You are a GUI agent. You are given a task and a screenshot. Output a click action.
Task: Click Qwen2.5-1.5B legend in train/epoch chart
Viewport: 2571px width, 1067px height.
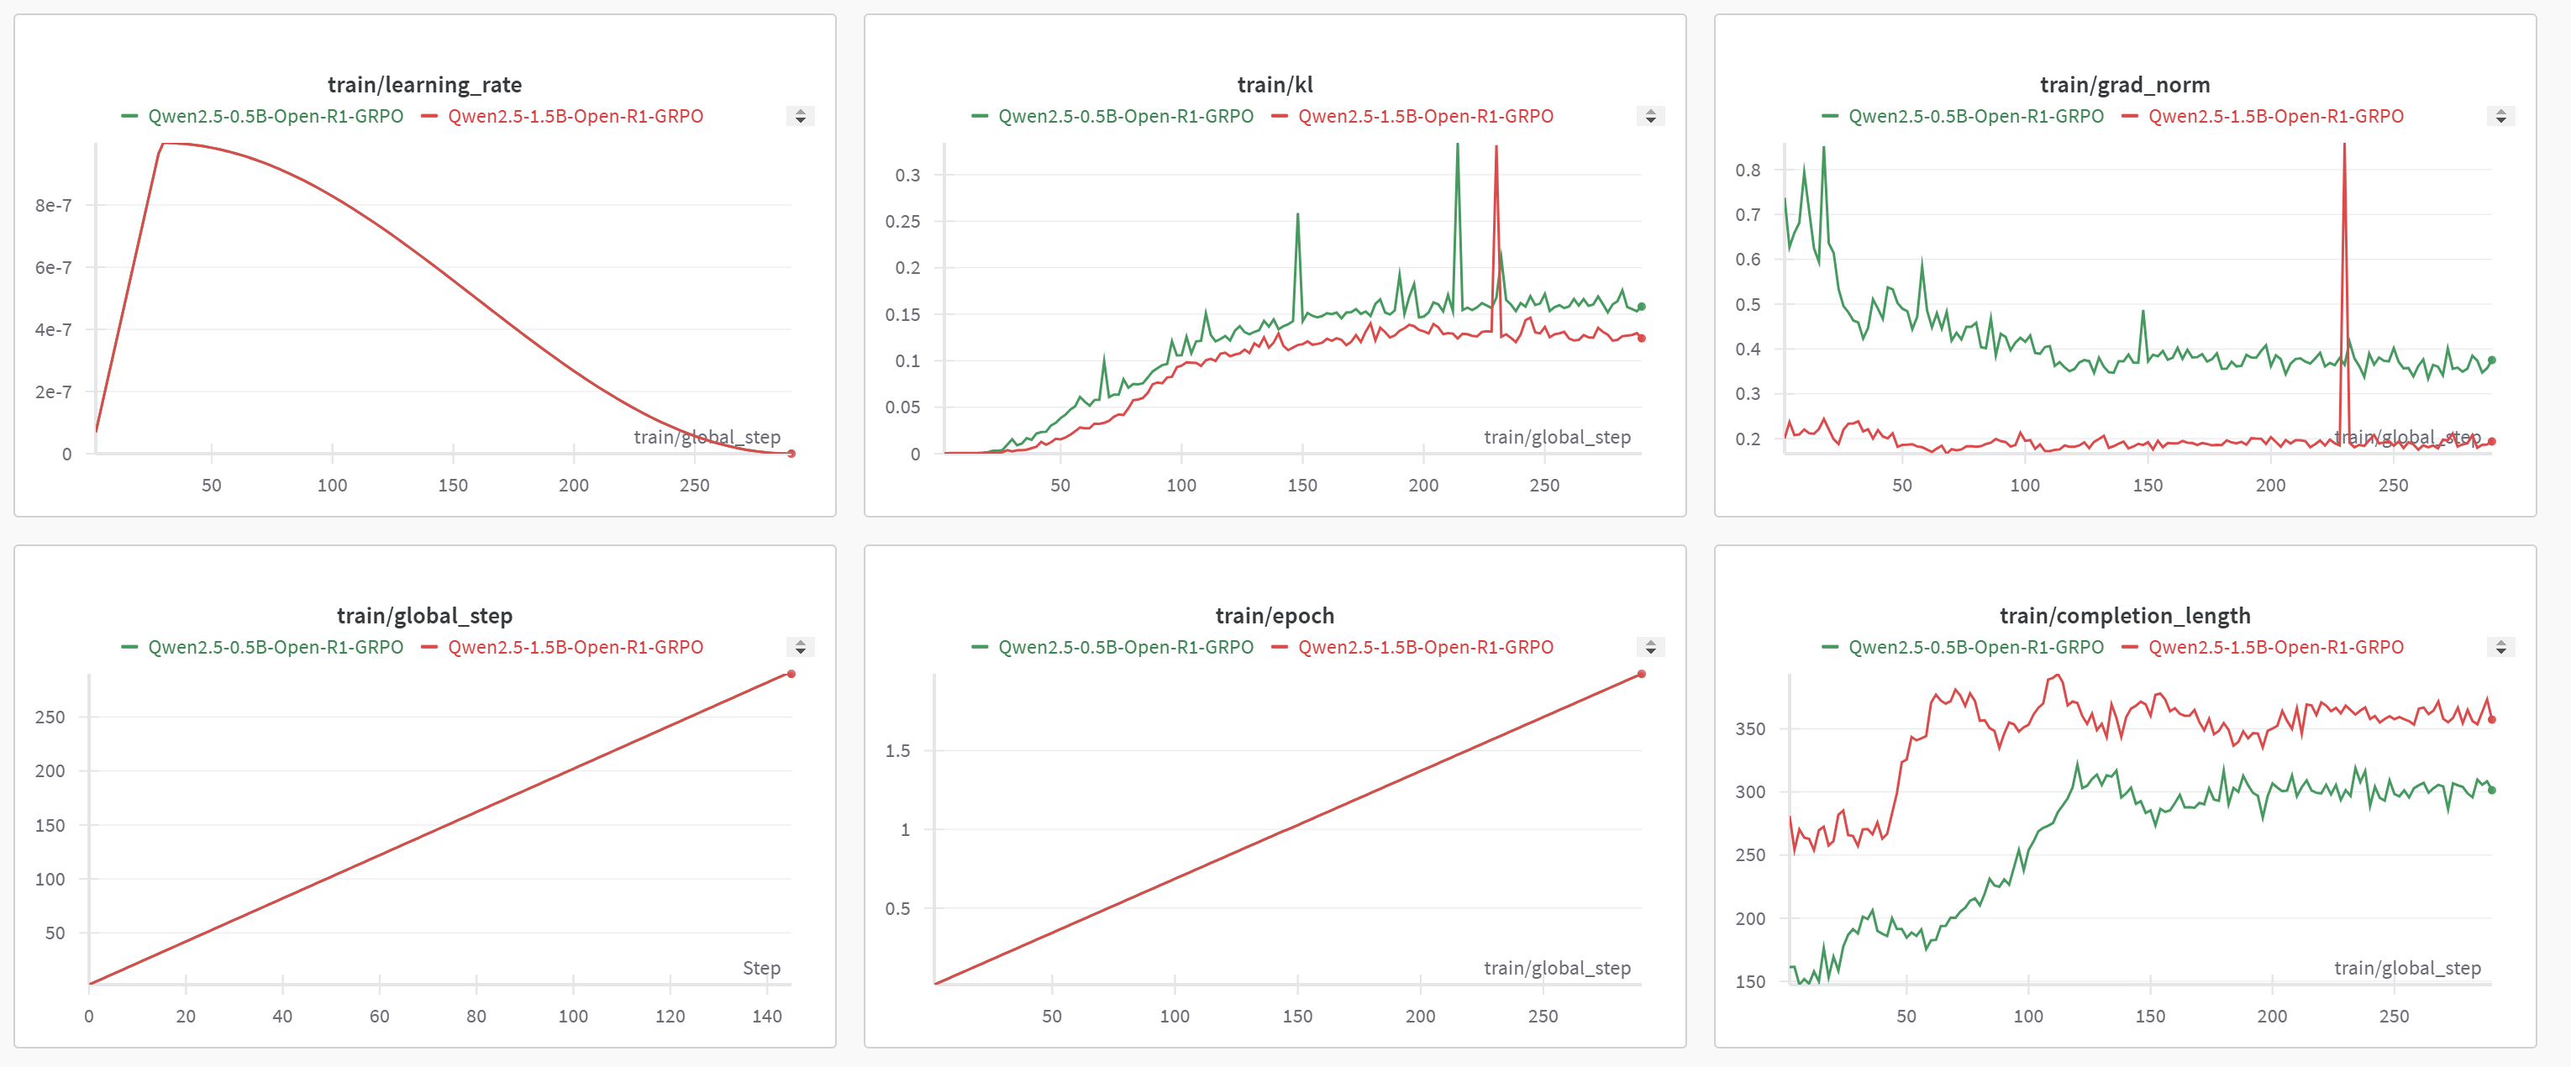click(x=1426, y=648)
